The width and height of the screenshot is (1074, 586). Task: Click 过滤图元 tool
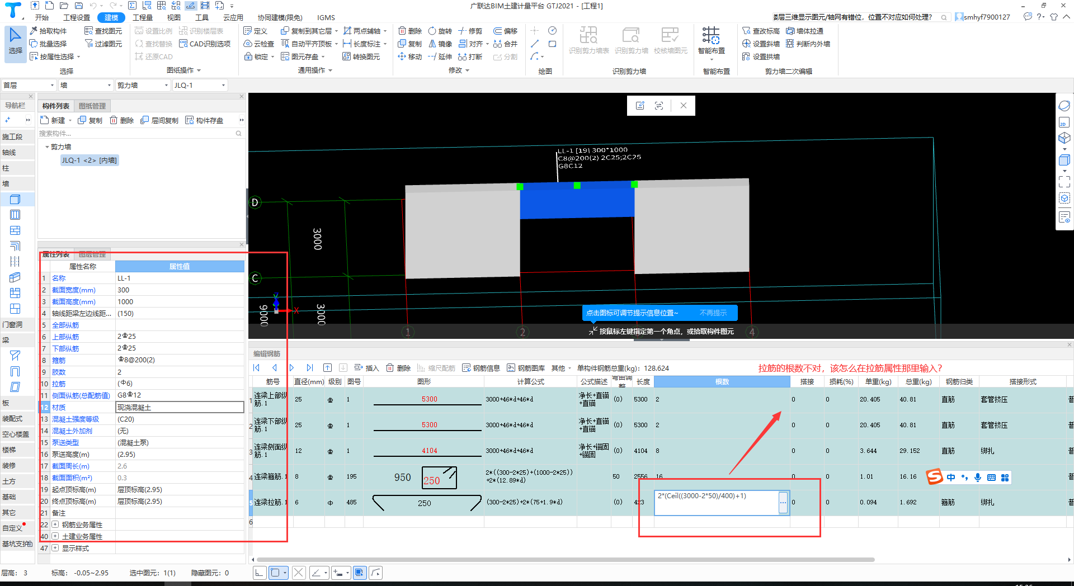(103, 44)
